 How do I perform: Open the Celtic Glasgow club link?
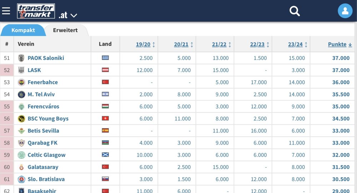[46, 155]
